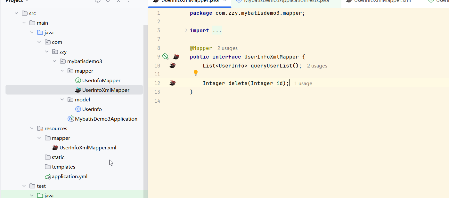The height and width of the screenshot is (198, 449).
Task: Click the green java test folder icon
Action: 40,195
